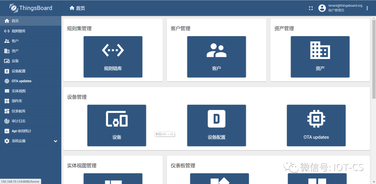
Task: Open the 设备配置 card button
Action: point(217,125)
